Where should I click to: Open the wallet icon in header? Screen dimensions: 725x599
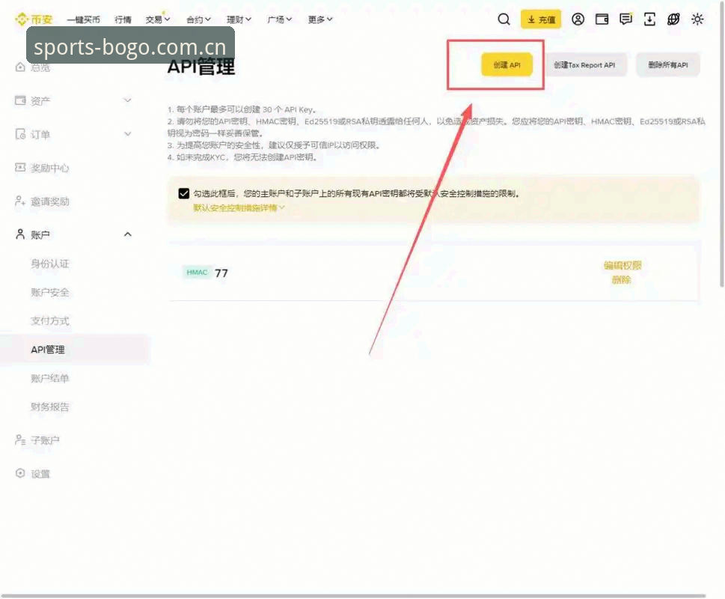click(602, 19)
